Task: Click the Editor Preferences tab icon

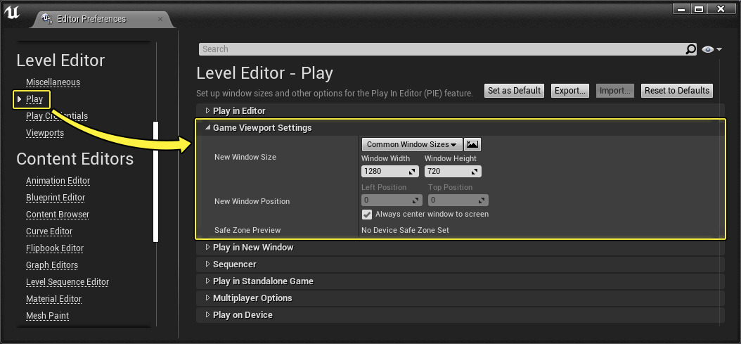Action: pos(47,19)
